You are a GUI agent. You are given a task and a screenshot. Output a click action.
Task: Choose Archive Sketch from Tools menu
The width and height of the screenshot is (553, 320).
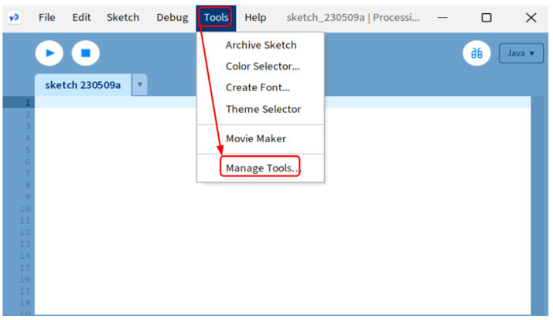pyautogui.click(x=261, y=45)
